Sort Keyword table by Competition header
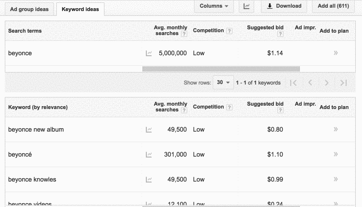The height and width of the screenshot is (207, 362). point(208,107)
